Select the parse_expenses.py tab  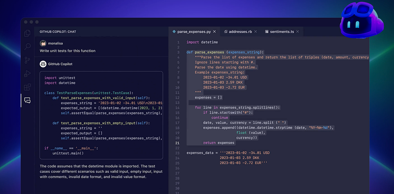click(195, 32)
